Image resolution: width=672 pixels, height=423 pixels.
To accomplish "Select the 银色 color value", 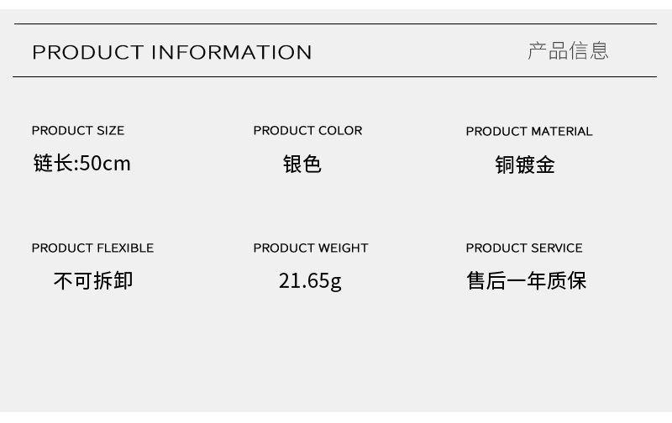I will [x=302, y=164].
